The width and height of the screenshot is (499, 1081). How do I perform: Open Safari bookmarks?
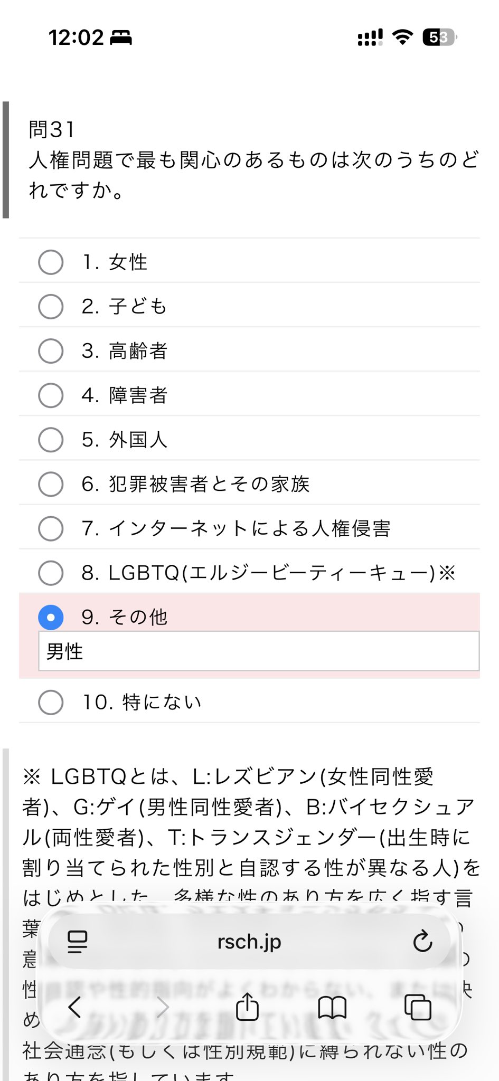click(332, 1007)
